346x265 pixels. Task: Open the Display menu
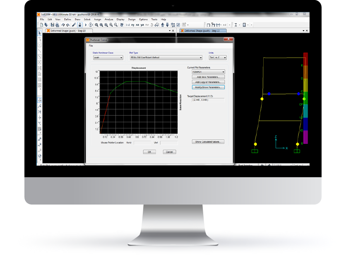tap(120, 19)
